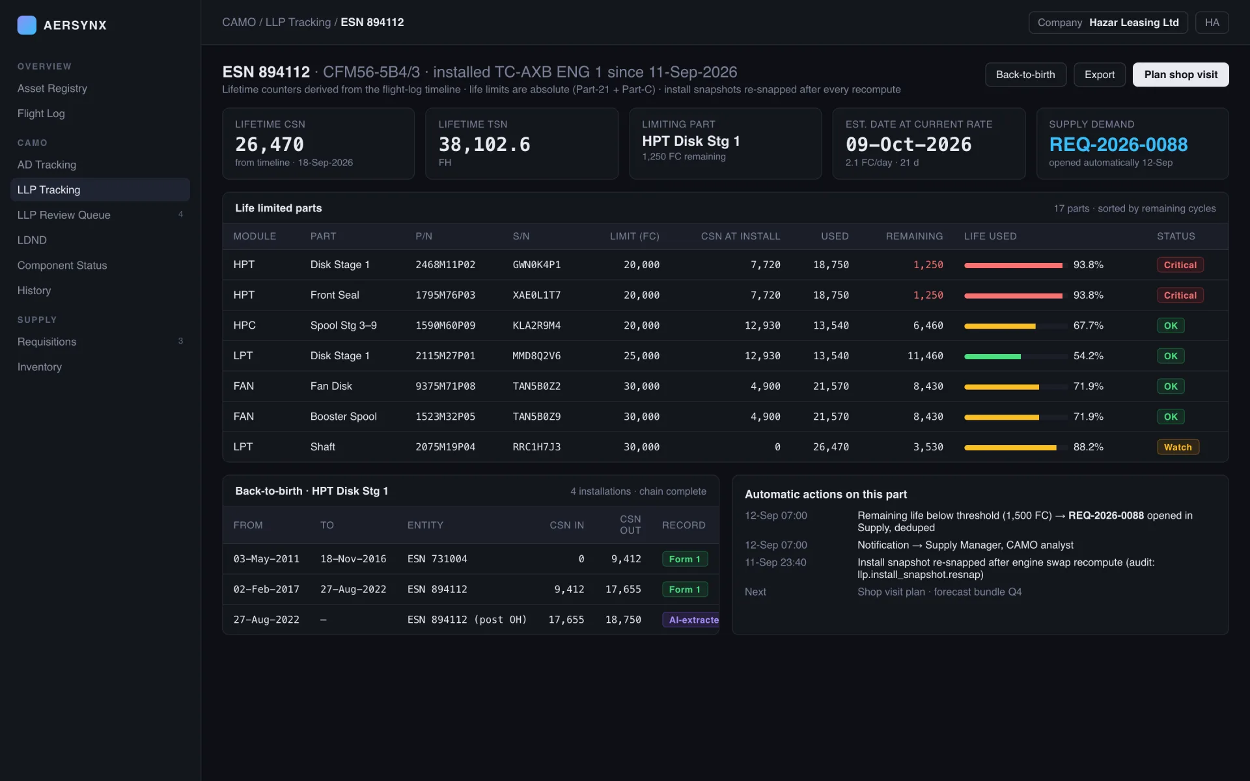Select the Lifetime CSN card
Viewport: 1250px width, 781px height.
pos(318,144)
